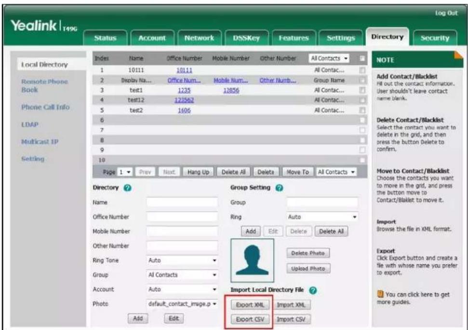
Task: Tick the checkbox in empty row 7
Action: (362, 130)
